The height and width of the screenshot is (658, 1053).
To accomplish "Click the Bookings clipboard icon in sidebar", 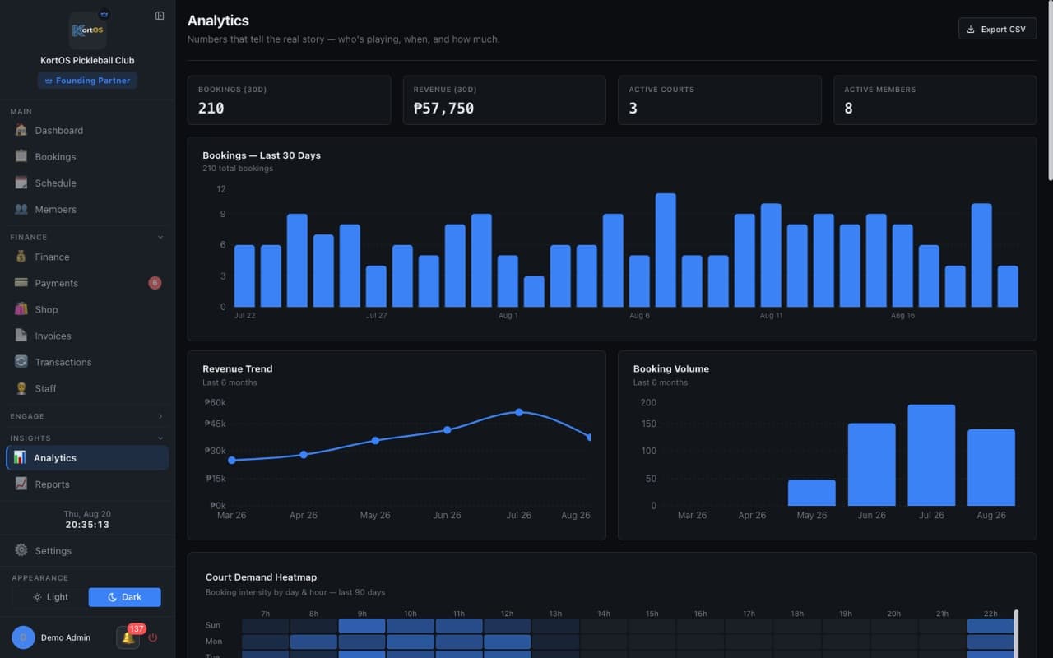I will (x=21, y=156).
